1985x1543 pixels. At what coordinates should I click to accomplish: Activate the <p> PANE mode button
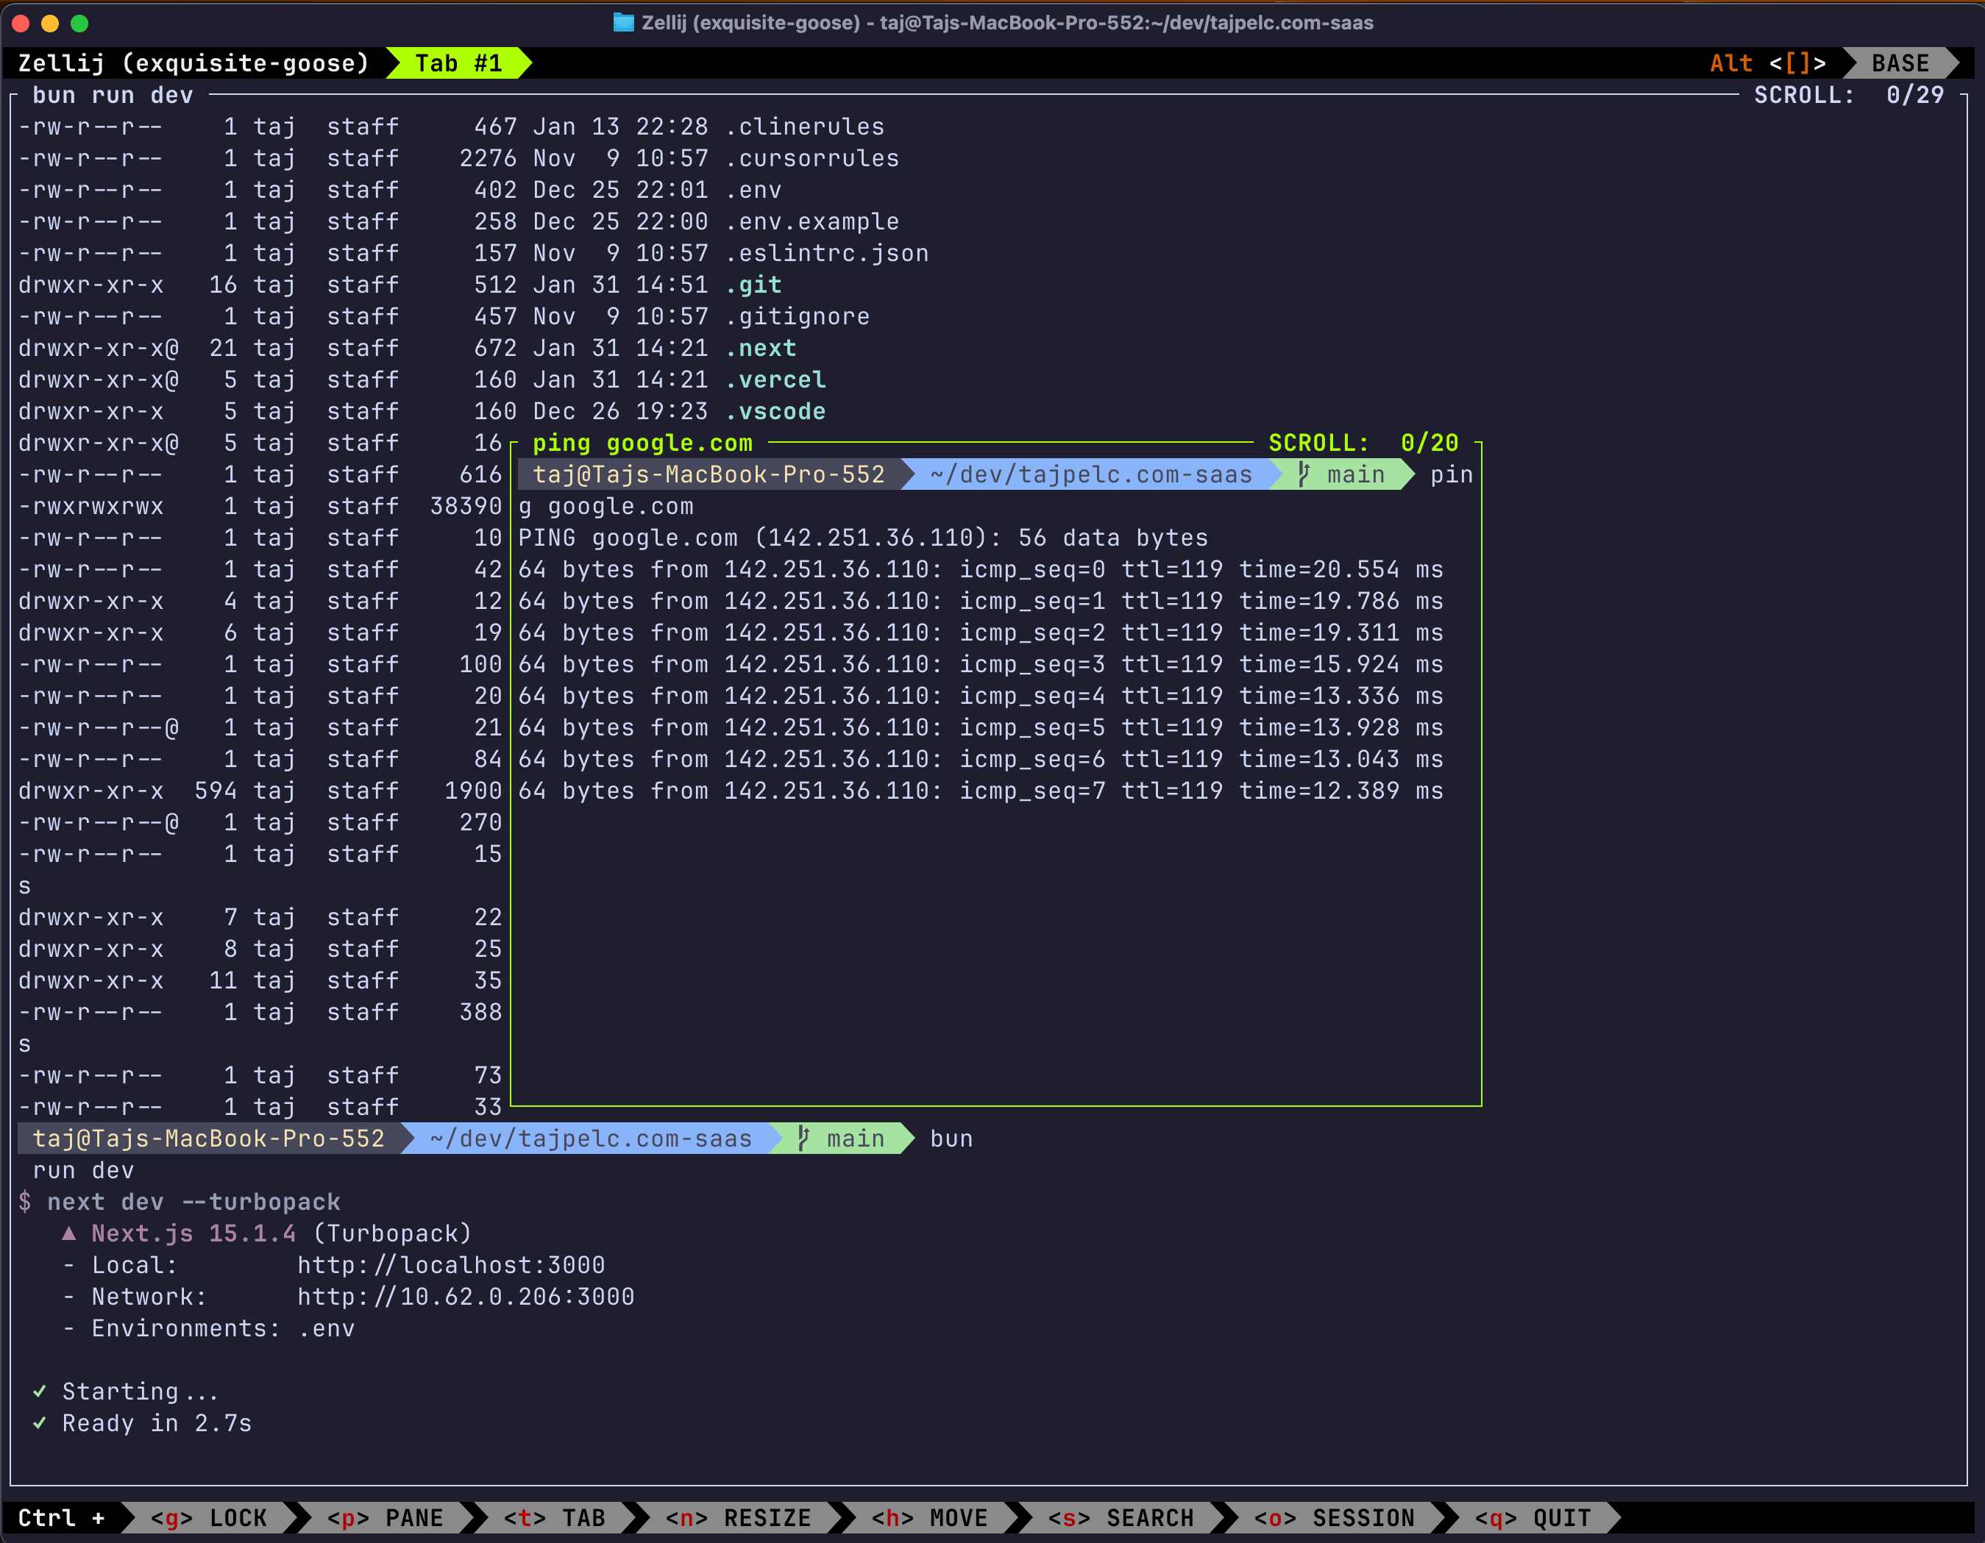point(386,1517)
